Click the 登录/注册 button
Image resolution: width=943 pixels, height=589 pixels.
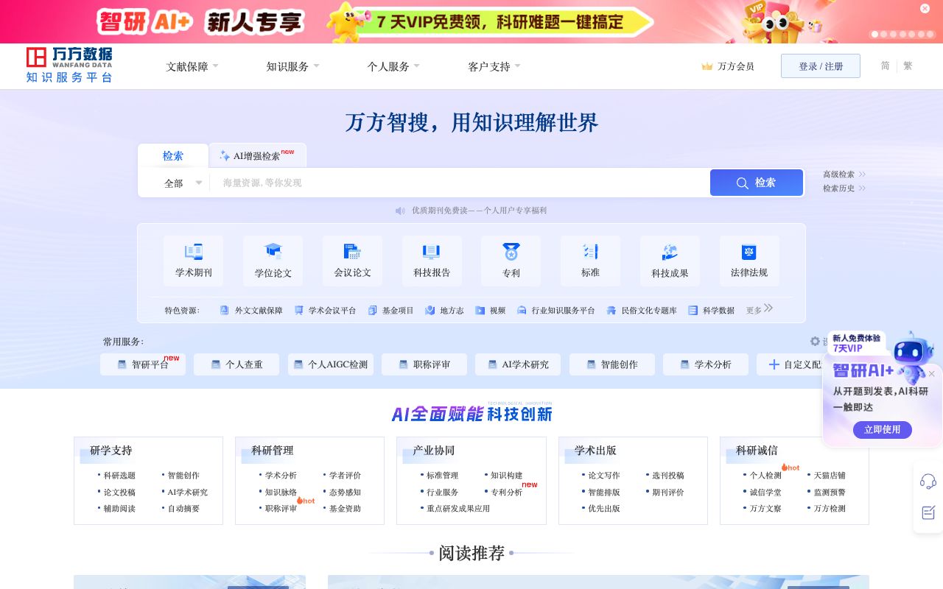pyautogui.click(x=820, y=66)
